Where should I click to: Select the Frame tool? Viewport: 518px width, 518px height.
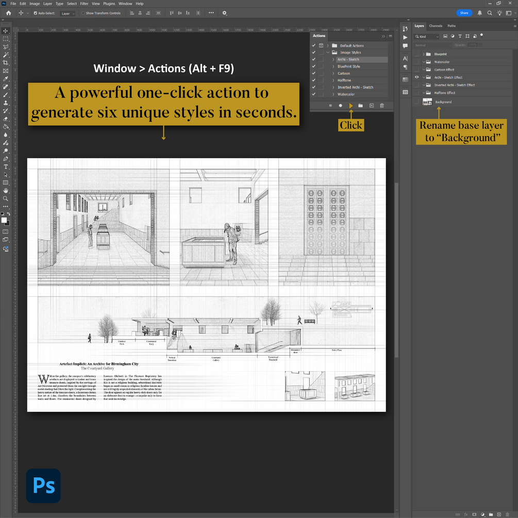6,71
